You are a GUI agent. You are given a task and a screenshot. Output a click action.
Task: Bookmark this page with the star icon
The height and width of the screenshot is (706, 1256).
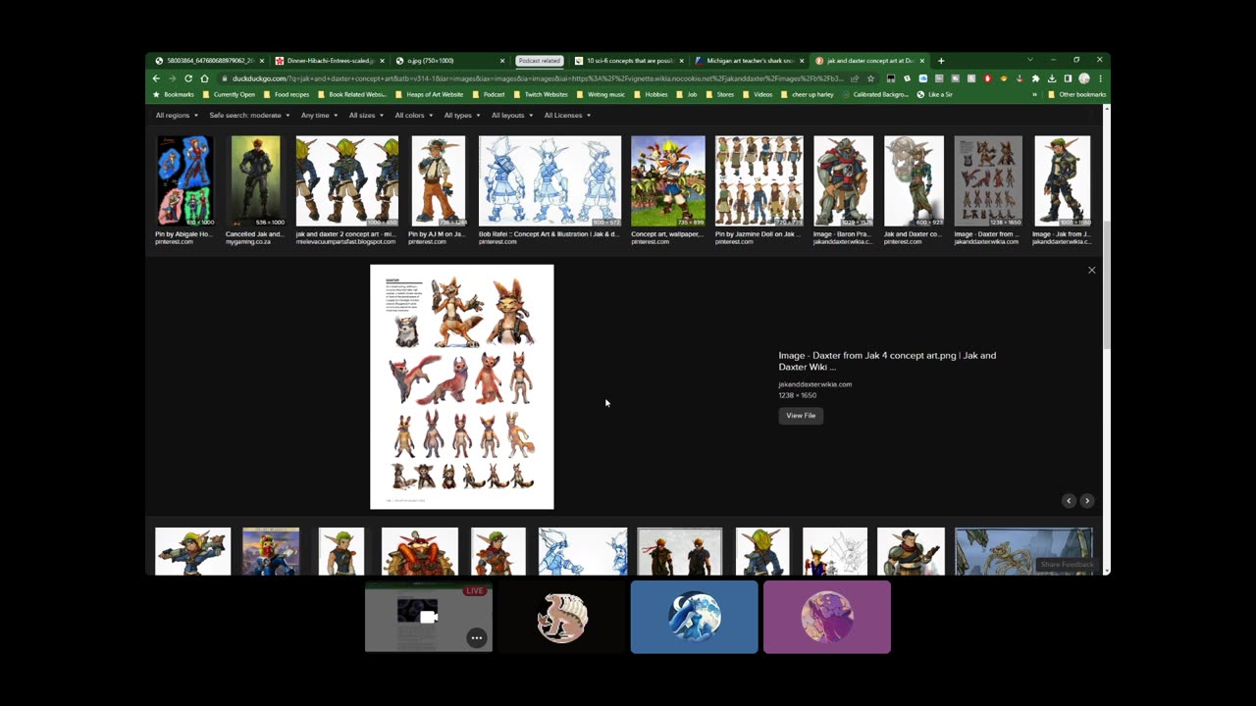[x=870, y=78]
